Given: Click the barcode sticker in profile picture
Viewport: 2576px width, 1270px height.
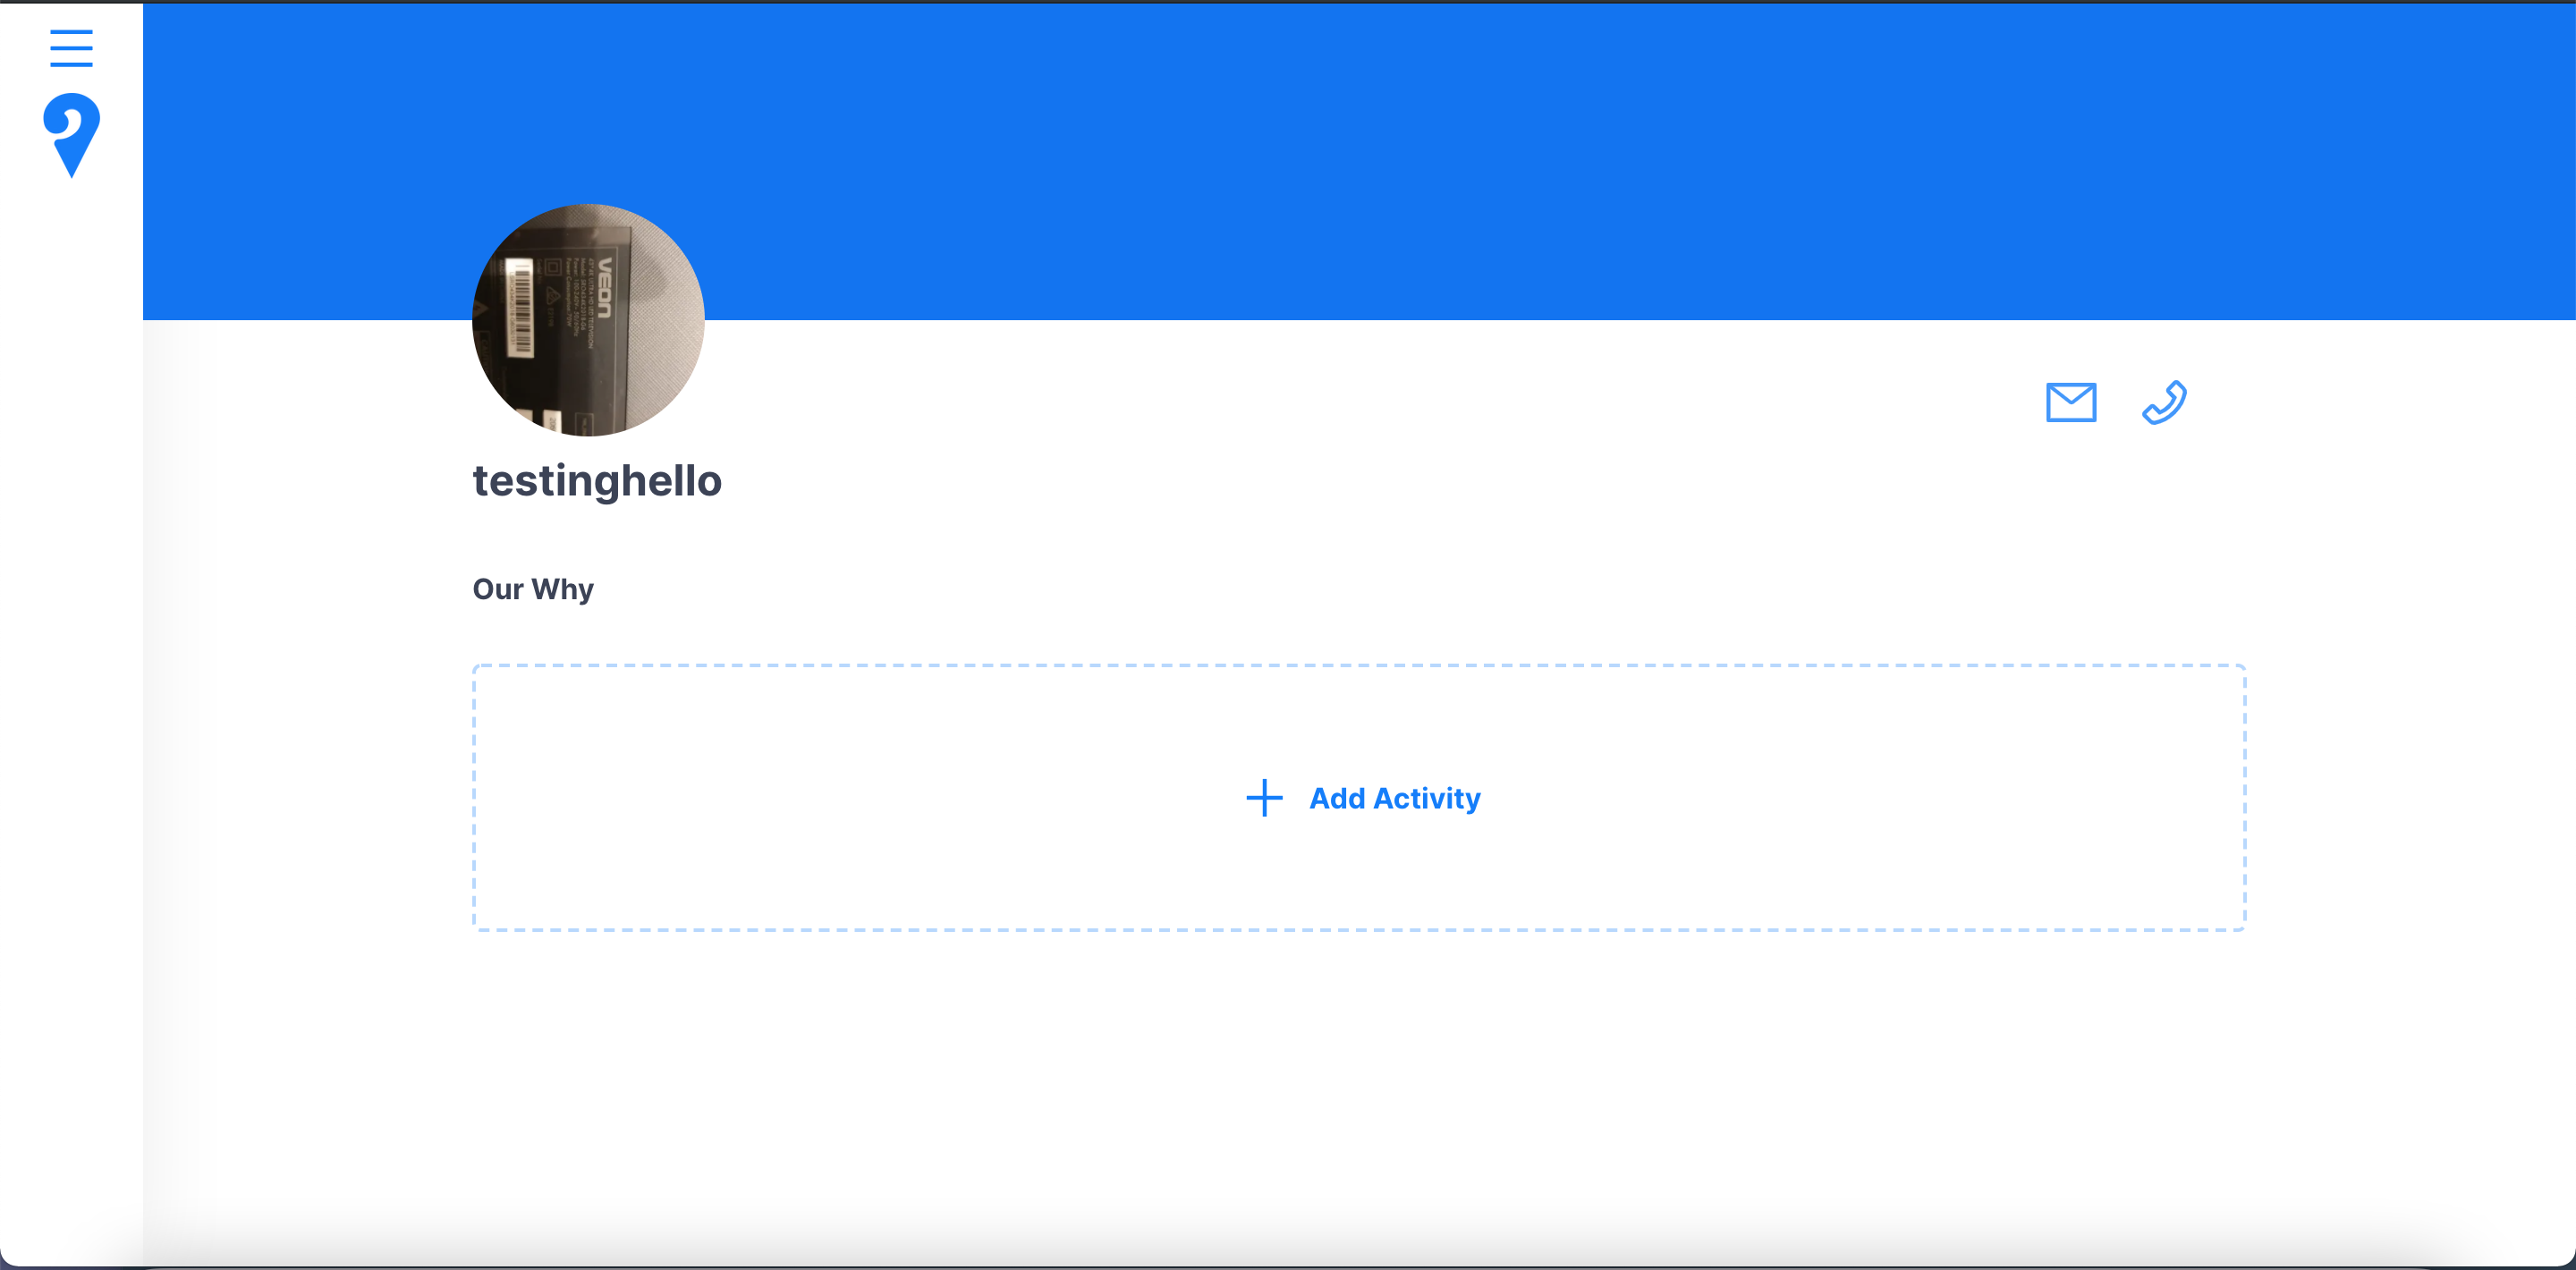Looking at the screenshot, I should pos(518,307).
